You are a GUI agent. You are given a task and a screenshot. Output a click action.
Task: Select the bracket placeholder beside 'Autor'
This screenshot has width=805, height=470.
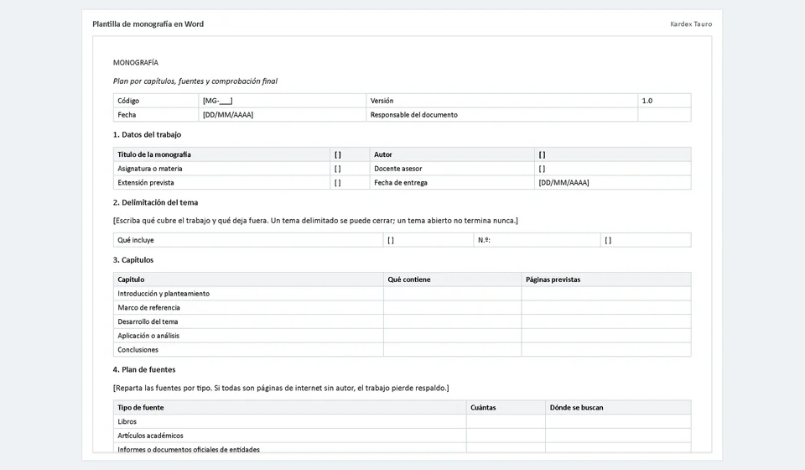pos(542,154)
